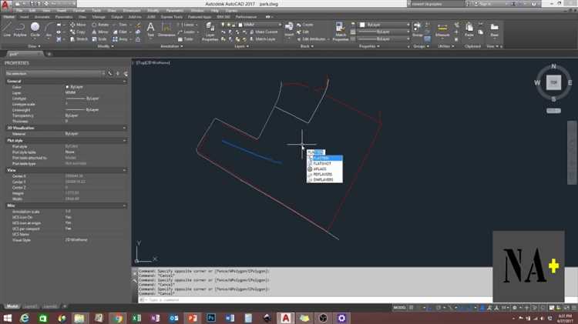Select the Arc tool
This screenshot has width=578, height=324.
point(49,29)
